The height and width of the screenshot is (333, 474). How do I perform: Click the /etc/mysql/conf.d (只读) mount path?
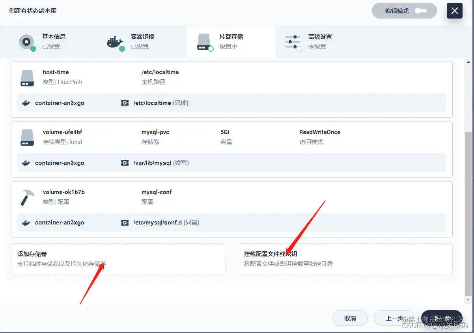(x=166, y=223)
